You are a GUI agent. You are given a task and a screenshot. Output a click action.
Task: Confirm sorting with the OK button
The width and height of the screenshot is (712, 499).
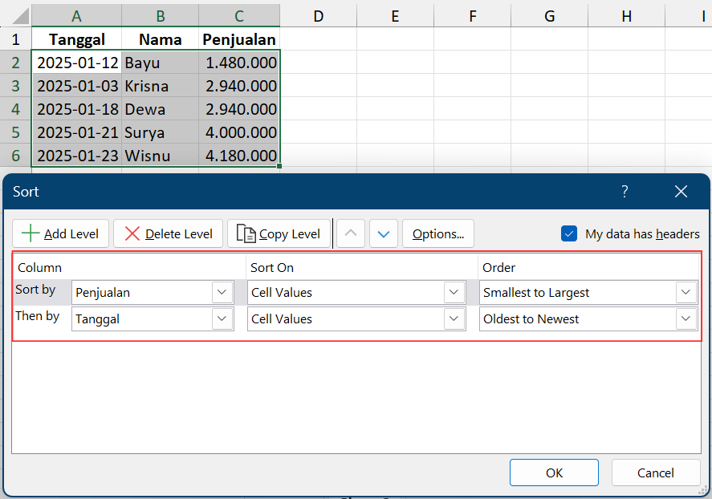(x=554, y=473)
